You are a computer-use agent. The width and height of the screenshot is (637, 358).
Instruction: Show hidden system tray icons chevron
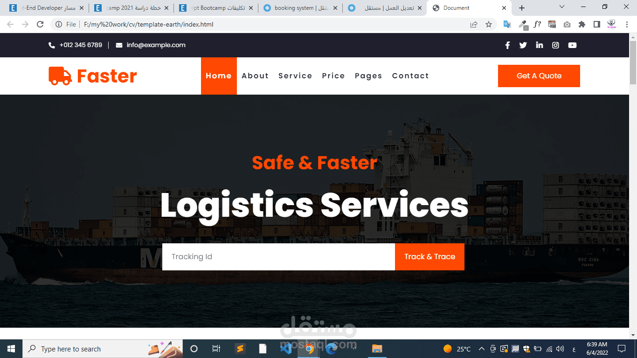(x=481, y=349)
